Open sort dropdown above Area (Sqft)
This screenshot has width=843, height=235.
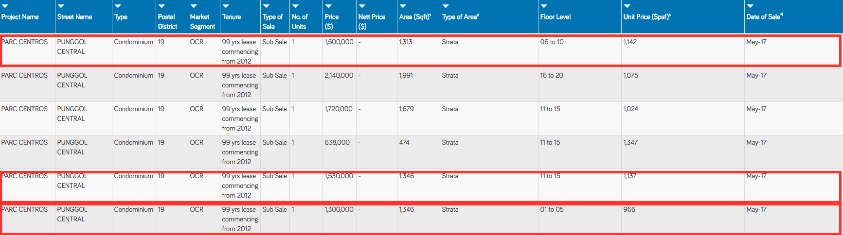pos(403,6)
